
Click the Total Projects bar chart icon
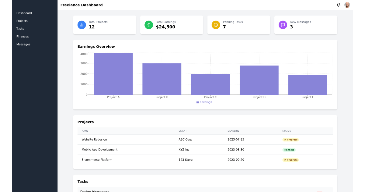(x=82, y=25)
